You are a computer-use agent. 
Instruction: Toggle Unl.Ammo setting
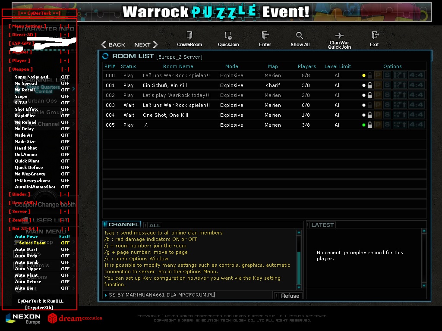click(42, 155)
